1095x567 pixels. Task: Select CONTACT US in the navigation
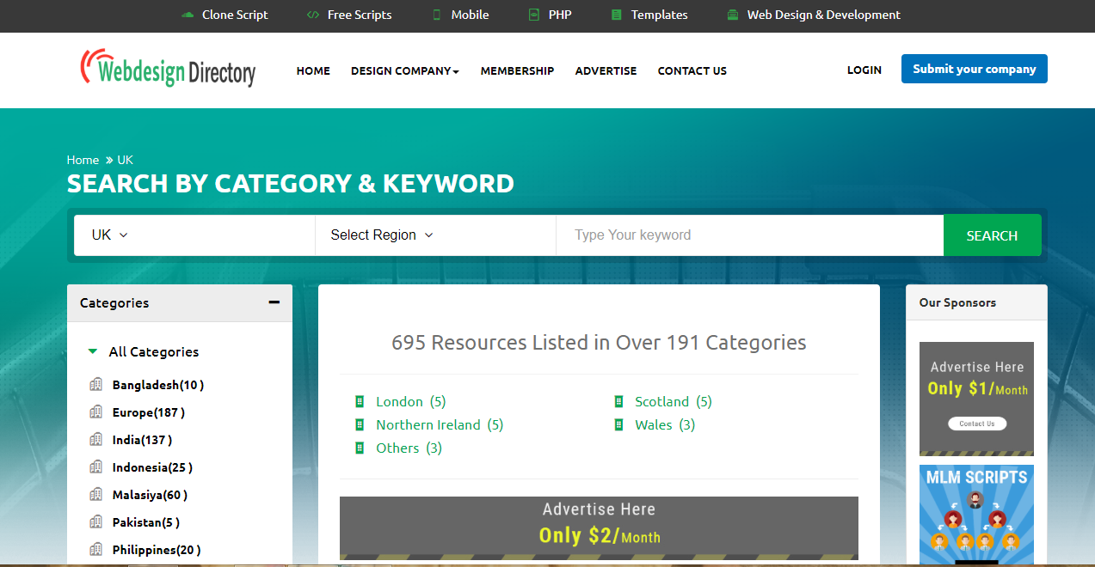click(x=692, y=70)
